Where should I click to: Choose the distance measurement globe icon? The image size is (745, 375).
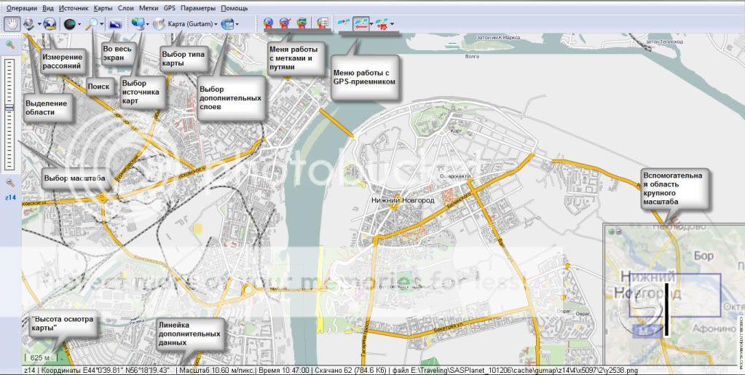click(x=50, y=23)
